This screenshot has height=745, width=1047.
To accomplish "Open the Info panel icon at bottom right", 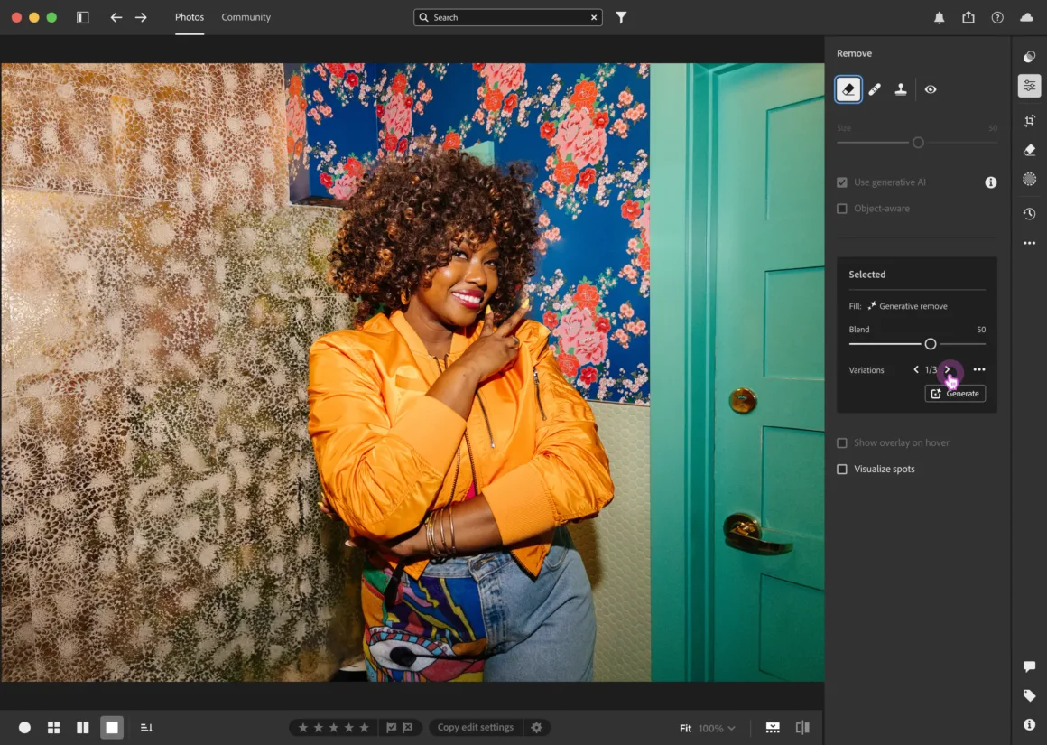I will [1029, 725].
